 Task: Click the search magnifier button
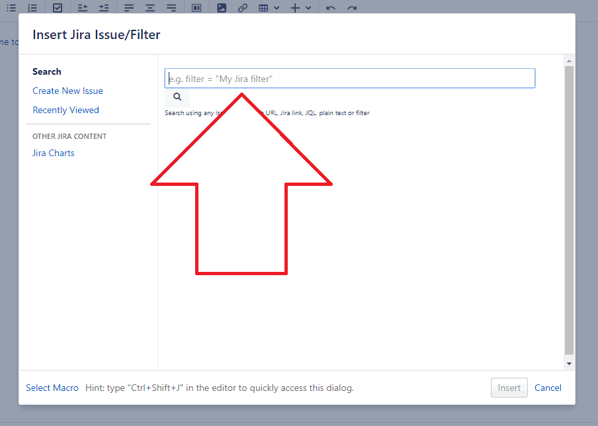pyautogui.click(x=177, y=97)
